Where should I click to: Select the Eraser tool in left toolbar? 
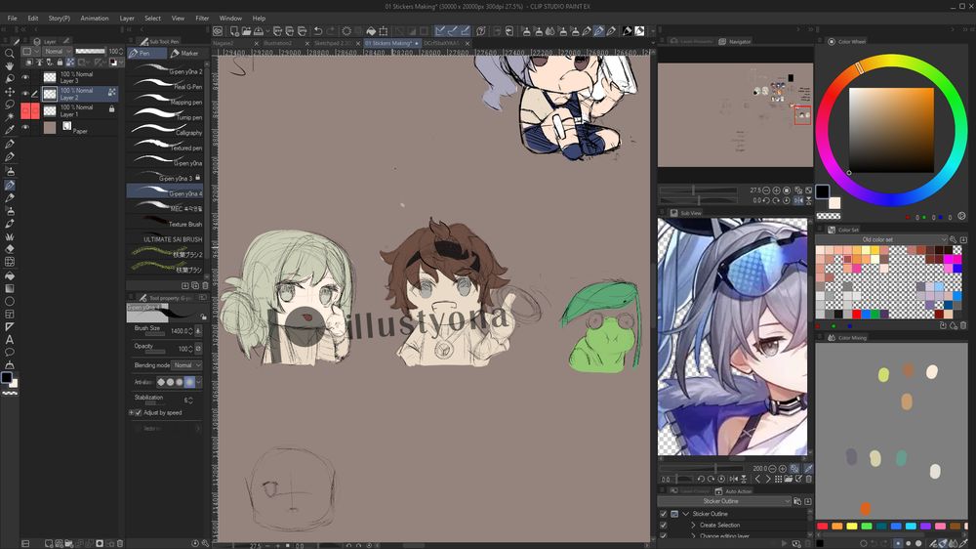[10, 249]
